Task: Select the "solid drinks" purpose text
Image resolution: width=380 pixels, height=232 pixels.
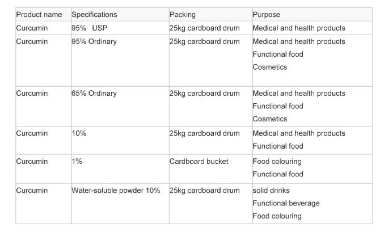Action: point(271,190)
